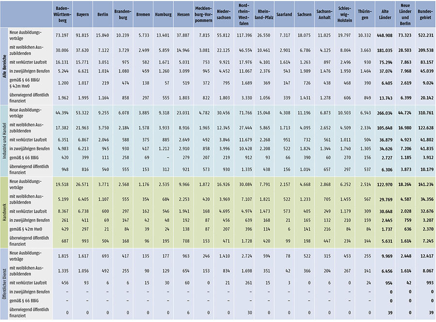Select the Öffentlicher Dienst section label
436x322 pixels.
5,284
